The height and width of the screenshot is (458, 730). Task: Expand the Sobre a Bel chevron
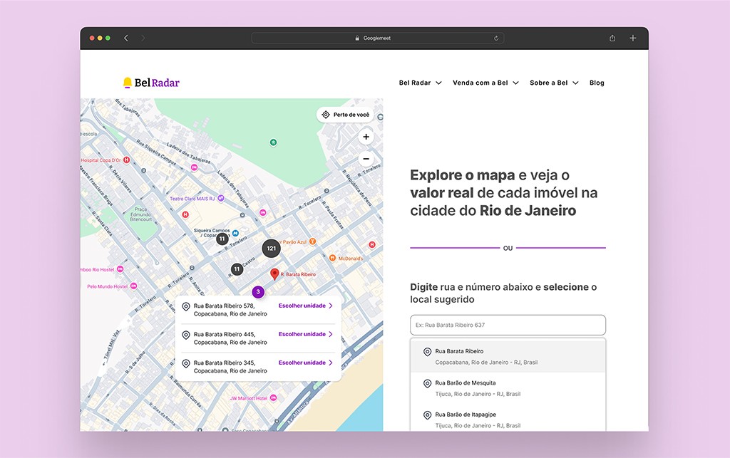coord(575,83)
